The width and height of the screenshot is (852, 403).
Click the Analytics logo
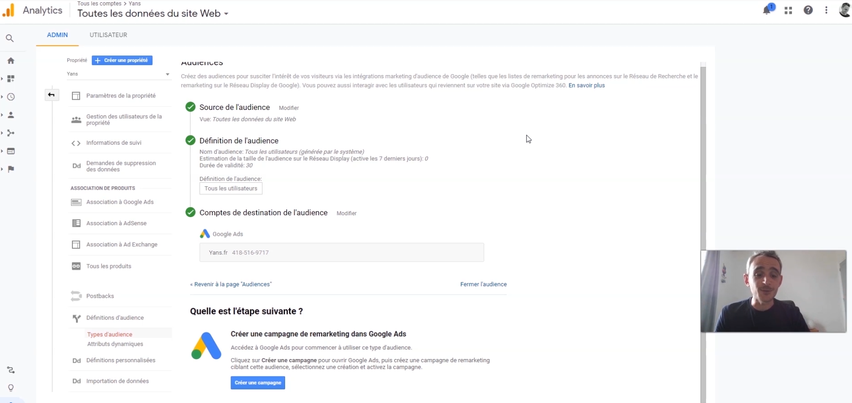(x=9, y=10)
